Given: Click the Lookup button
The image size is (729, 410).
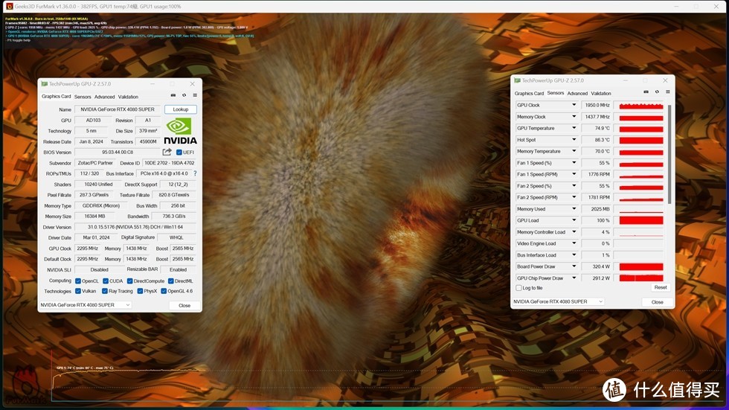Looking at the screenshot, I should pos(180,109).
